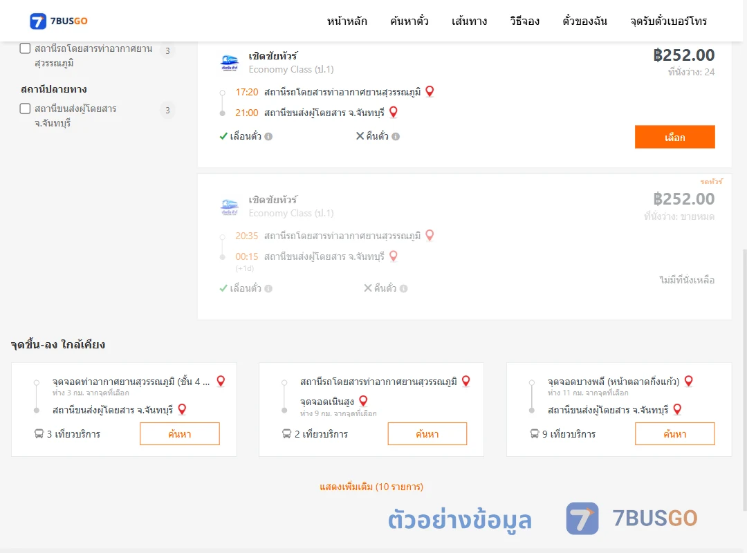This screenshot has width=747, height=553.
Task: Open map pin for 00:15 arrival station
Action: (x=394, y=256)
